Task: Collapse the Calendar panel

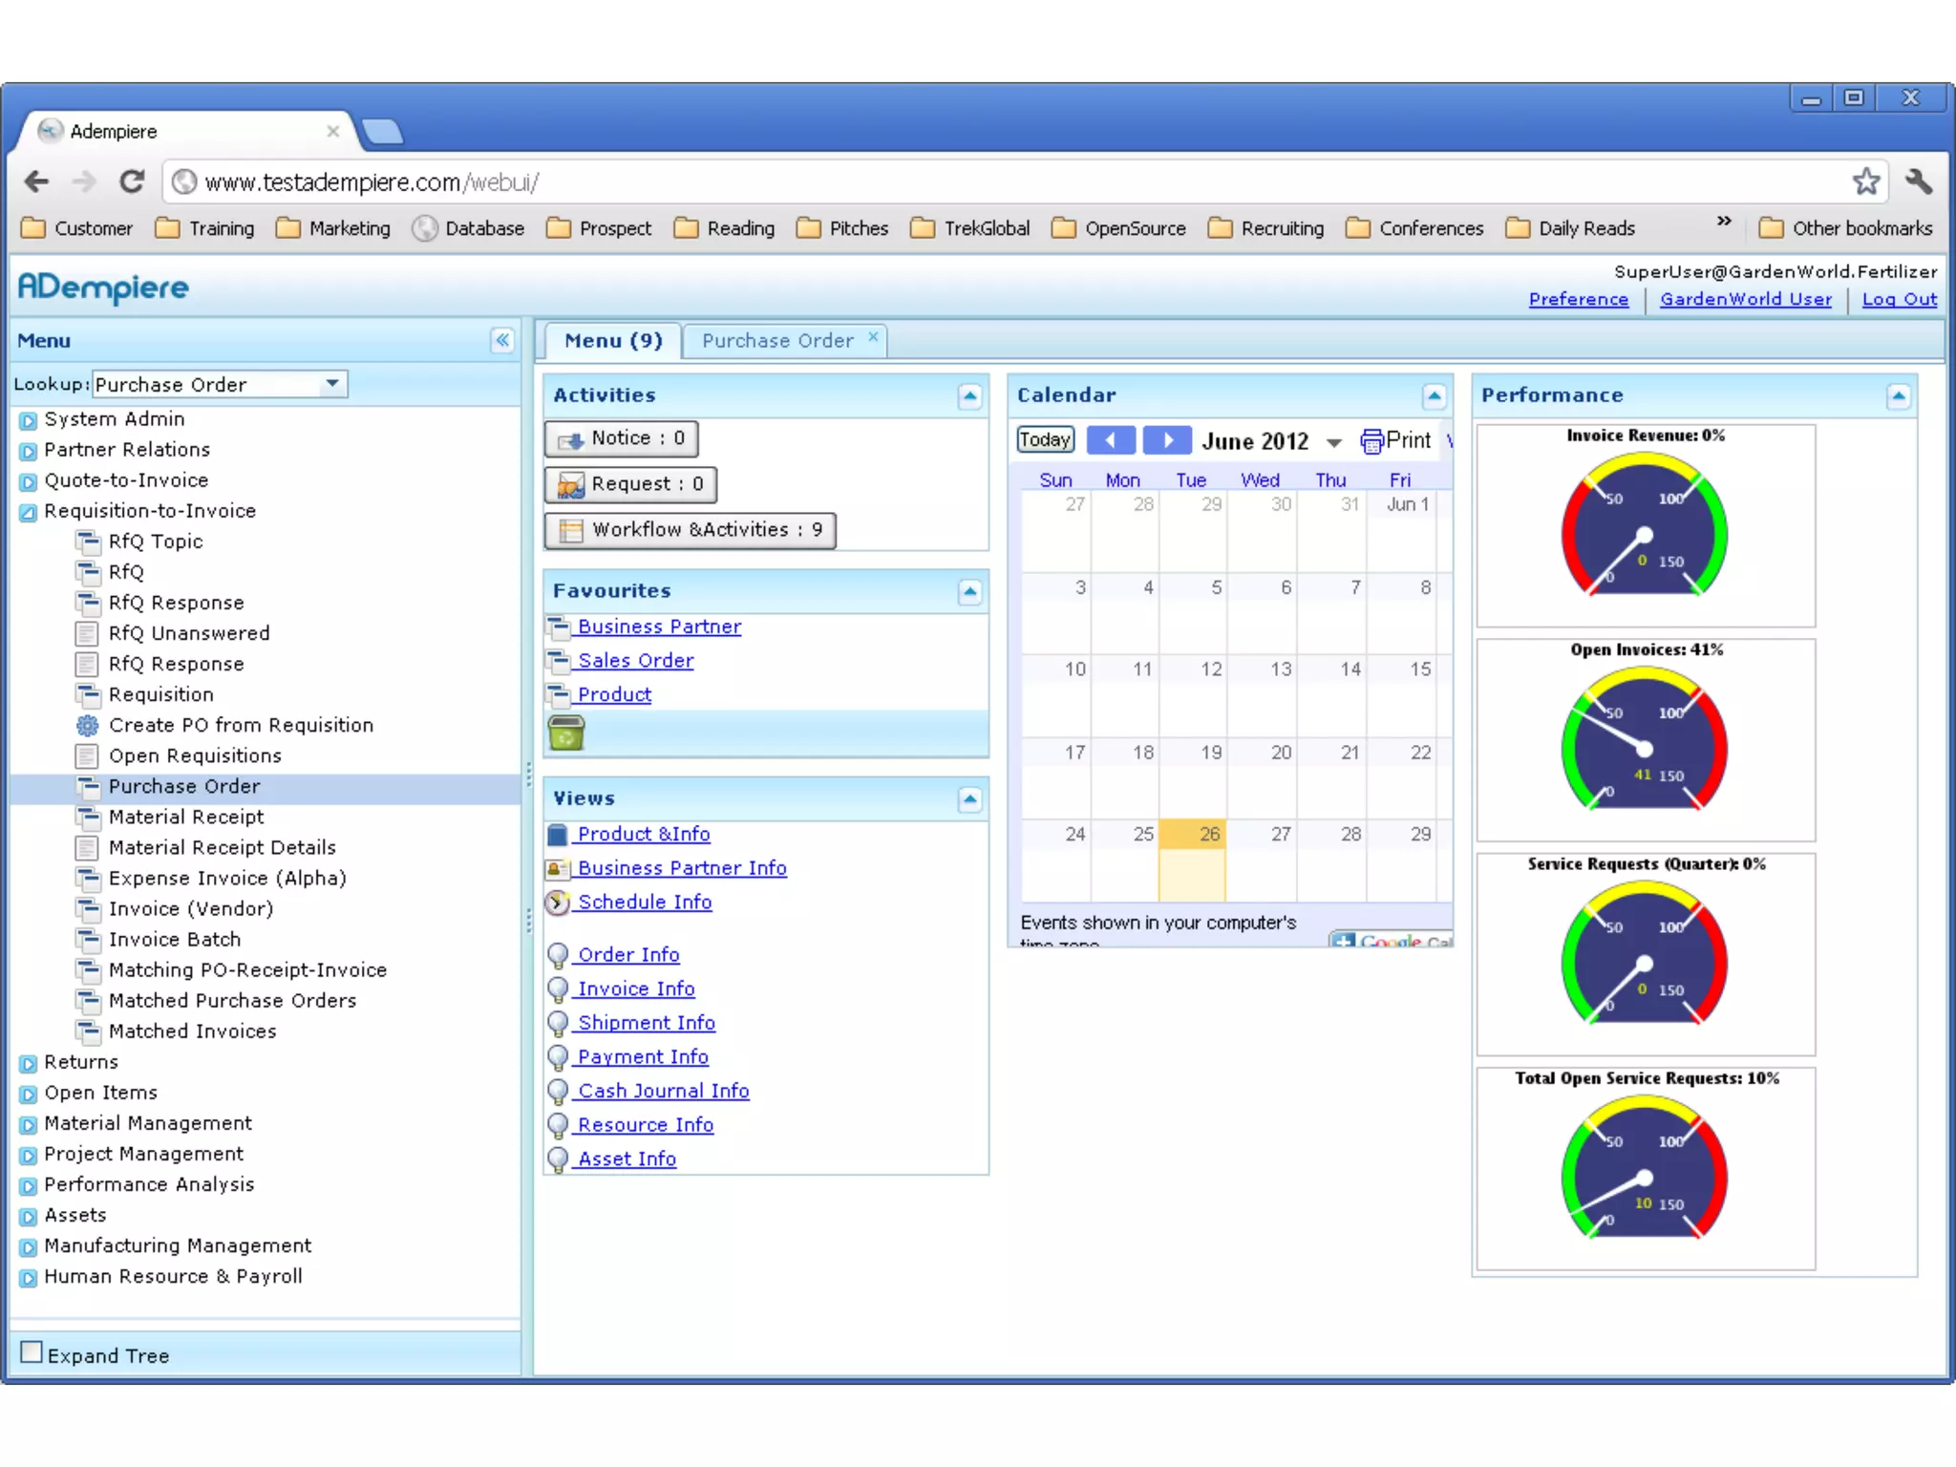Action: [x=1434, y=395]
